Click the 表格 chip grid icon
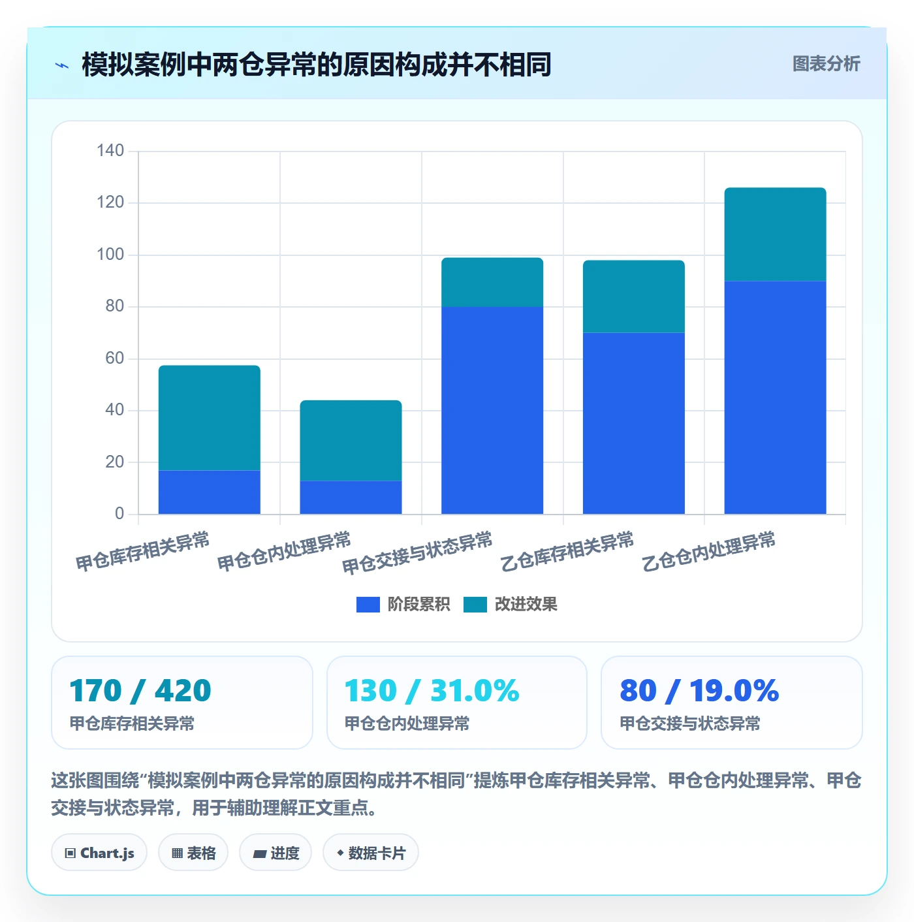The width and height of the screenshot is (914, 922). (x=177, y=853)
